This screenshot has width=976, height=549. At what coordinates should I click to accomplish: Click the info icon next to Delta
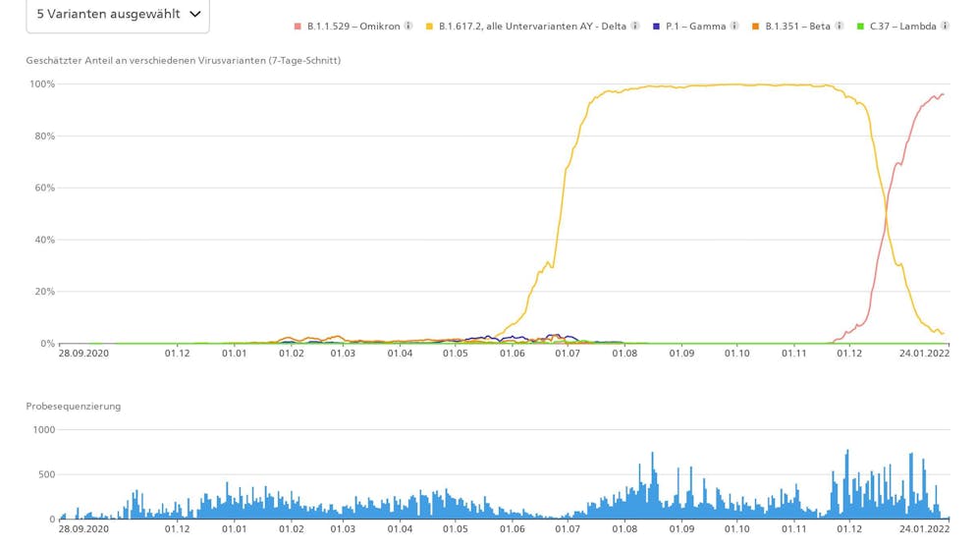(x=635, y=27)
